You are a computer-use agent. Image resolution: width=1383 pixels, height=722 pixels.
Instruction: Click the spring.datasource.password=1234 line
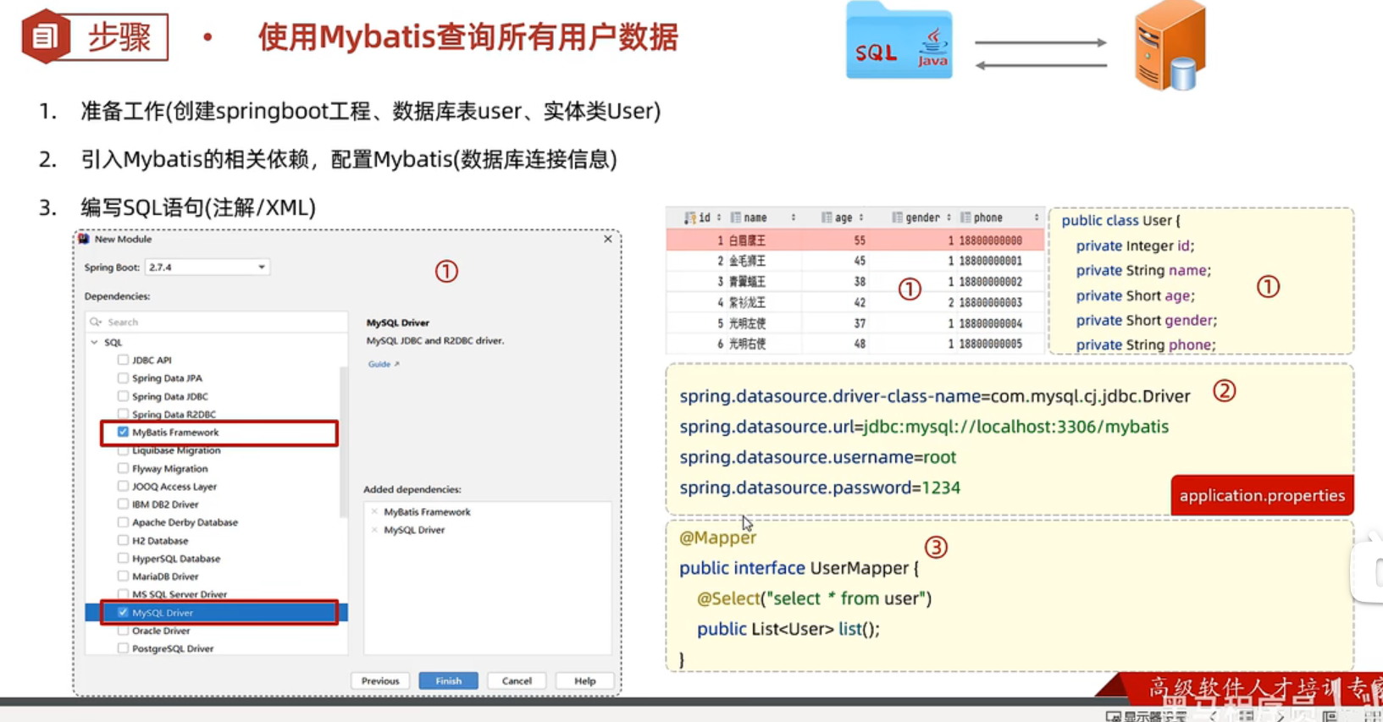820,488
